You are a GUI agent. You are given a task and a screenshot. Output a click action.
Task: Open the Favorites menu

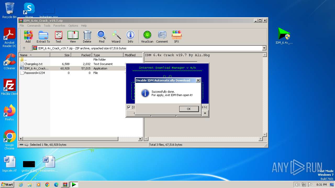(x=59, y=26)
